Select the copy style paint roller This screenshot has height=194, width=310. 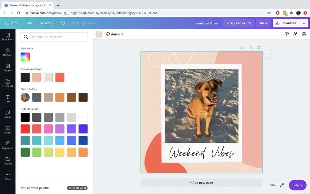[286, 34]
